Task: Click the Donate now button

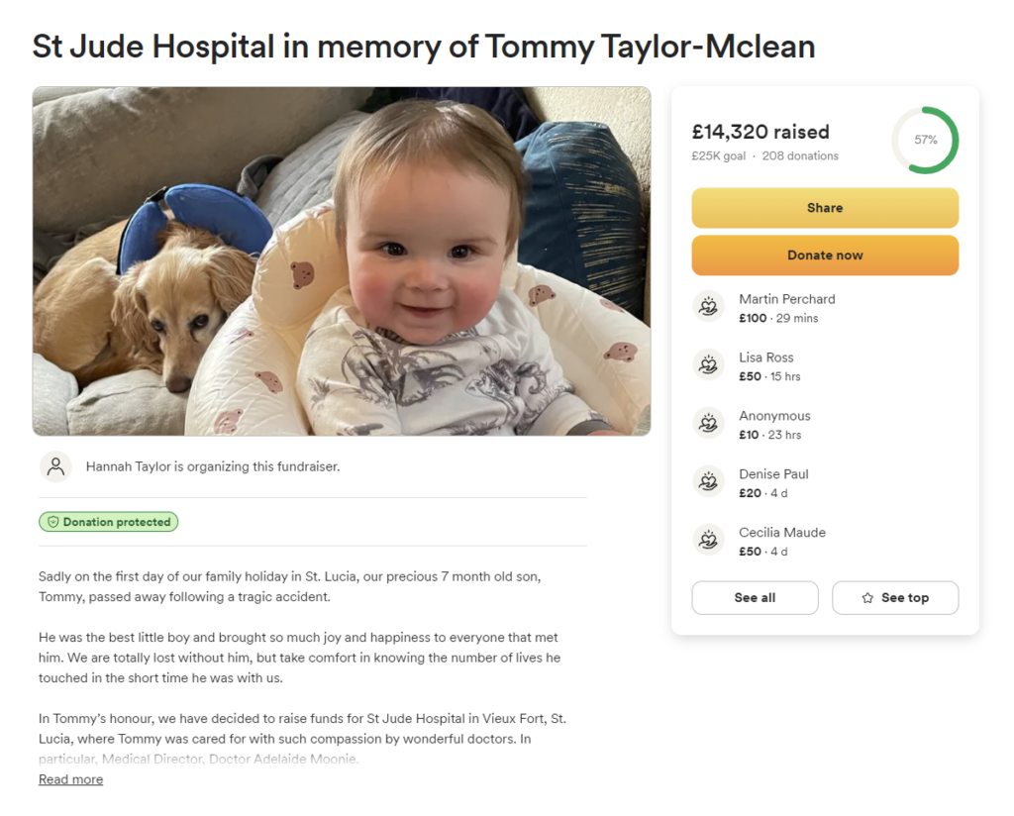Action: (825, 255)
